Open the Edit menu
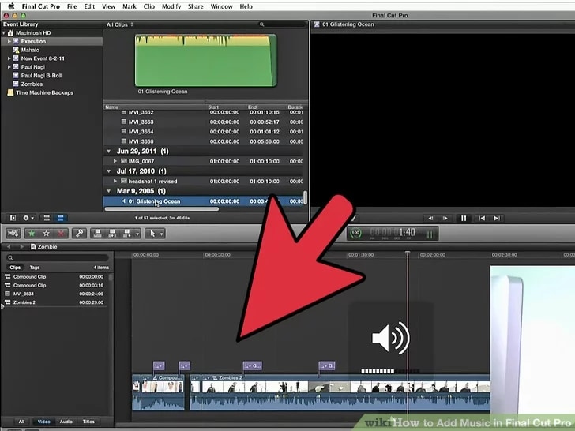Image resolution: width=575 pixels, height=431 pixels. click(89, 6)
